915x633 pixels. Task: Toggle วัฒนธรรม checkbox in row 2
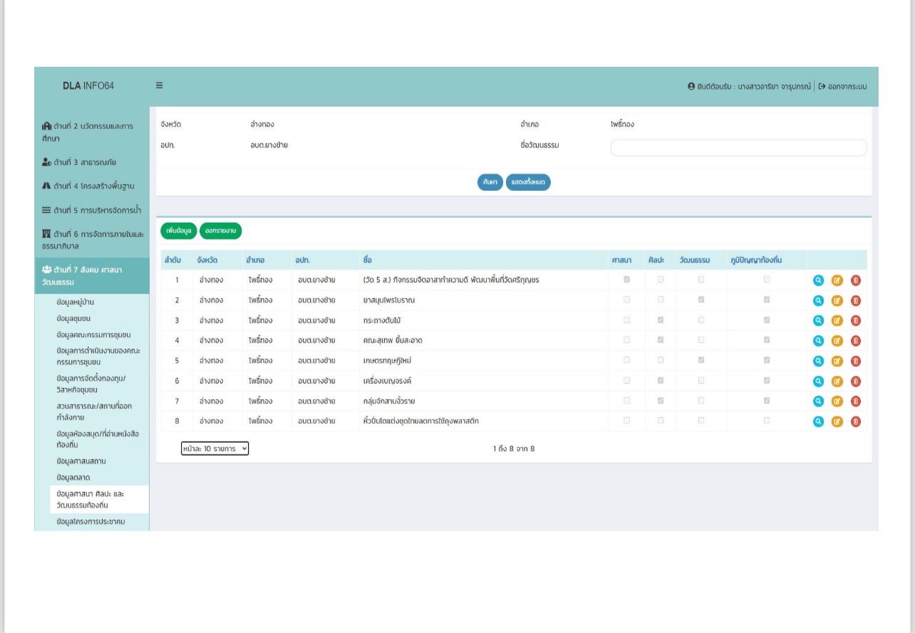[701, 300]
